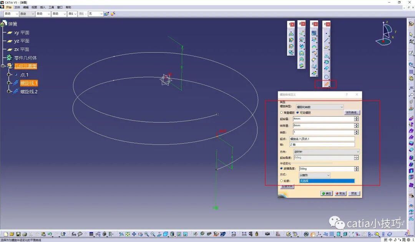This screenshot has height=242, width=415.
Task: Open the 工具 menu
Action: [x=51, y=7]
